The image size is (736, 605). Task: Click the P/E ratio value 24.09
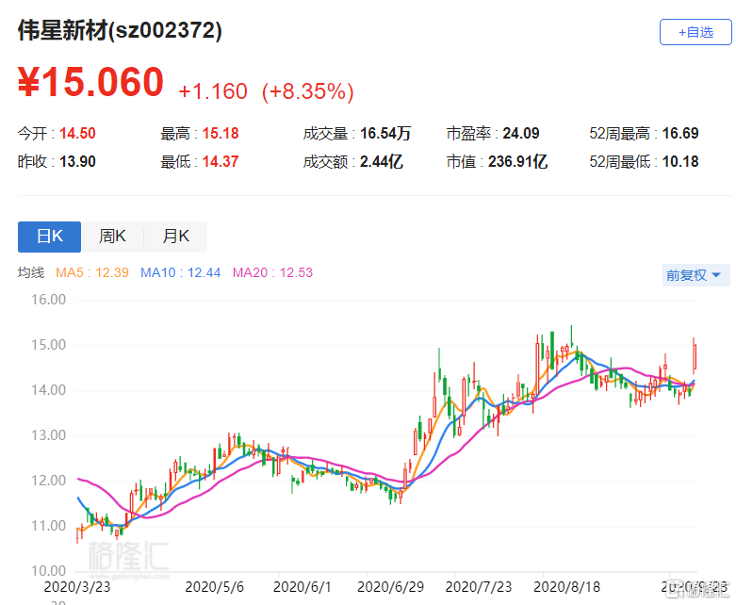[521, 133]
